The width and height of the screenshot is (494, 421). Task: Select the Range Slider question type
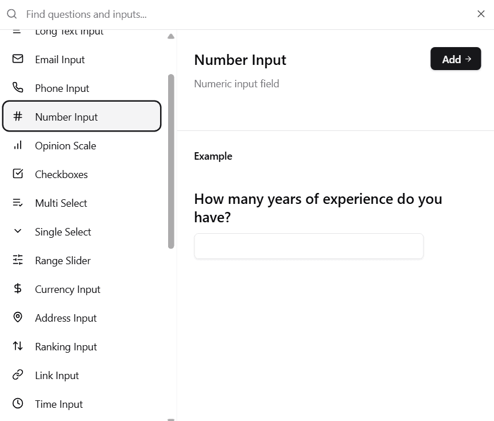coord(63,260)
